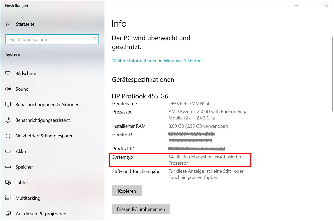Click the Geräte-ID label

122,135
